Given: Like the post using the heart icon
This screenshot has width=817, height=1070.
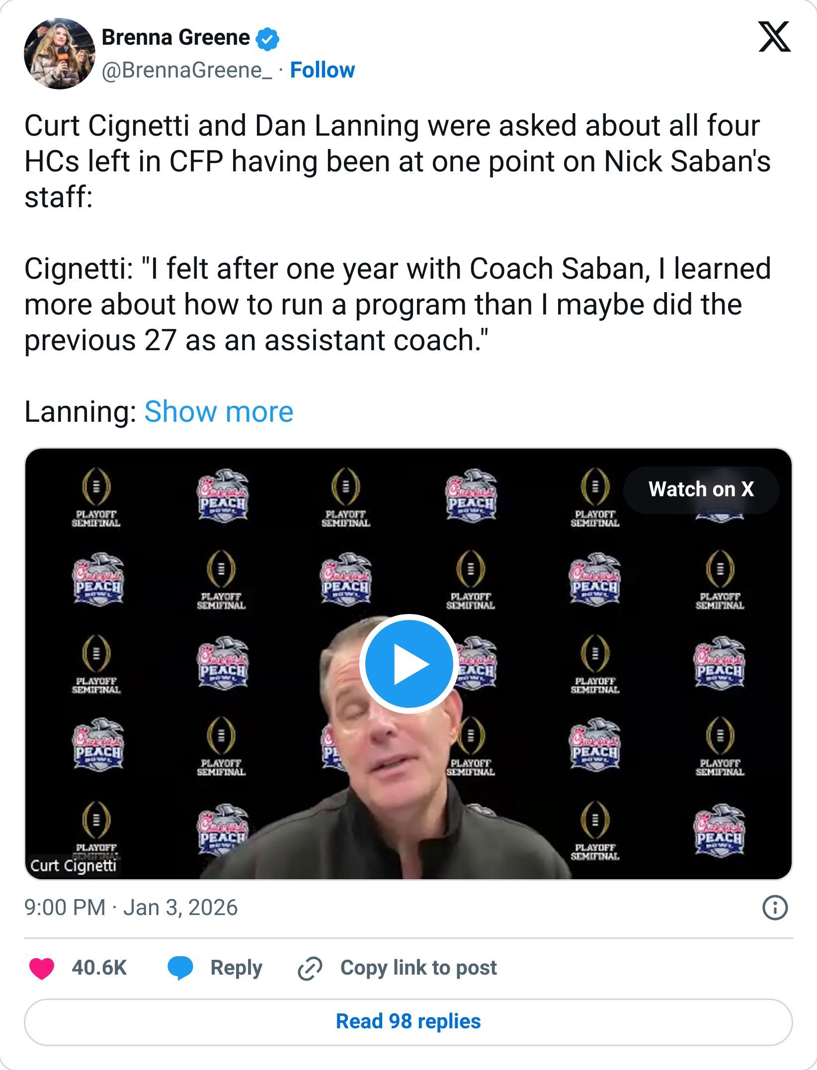Looking at the screenshot, I should click(42, 967).
